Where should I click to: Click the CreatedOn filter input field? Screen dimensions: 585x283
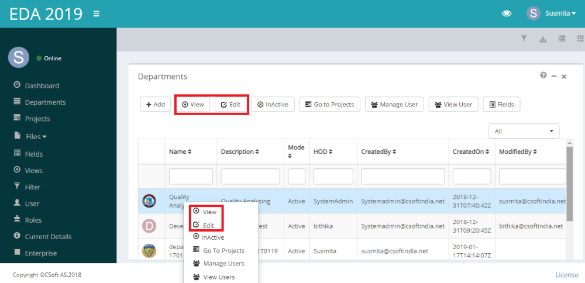pyautogui.click(x=472, y=177)
